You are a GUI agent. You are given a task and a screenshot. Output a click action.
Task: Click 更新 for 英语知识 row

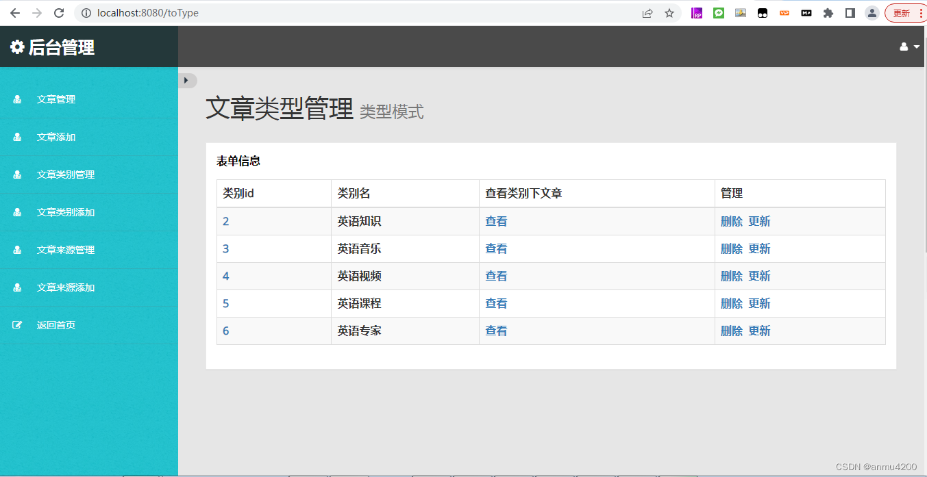tap(759, 221)
